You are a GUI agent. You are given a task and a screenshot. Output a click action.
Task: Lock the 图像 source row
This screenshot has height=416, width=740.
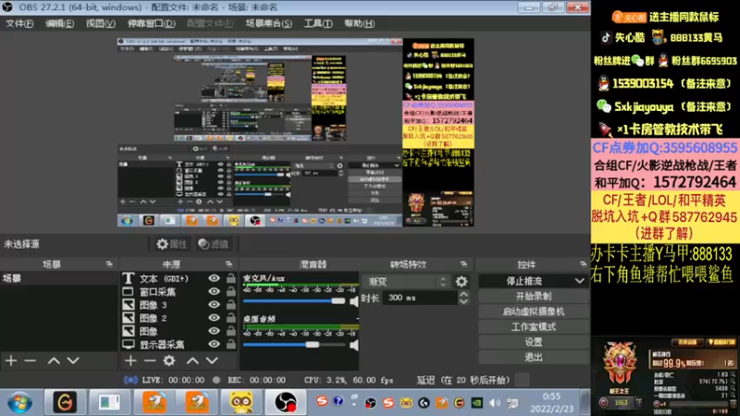pos(230,331)
